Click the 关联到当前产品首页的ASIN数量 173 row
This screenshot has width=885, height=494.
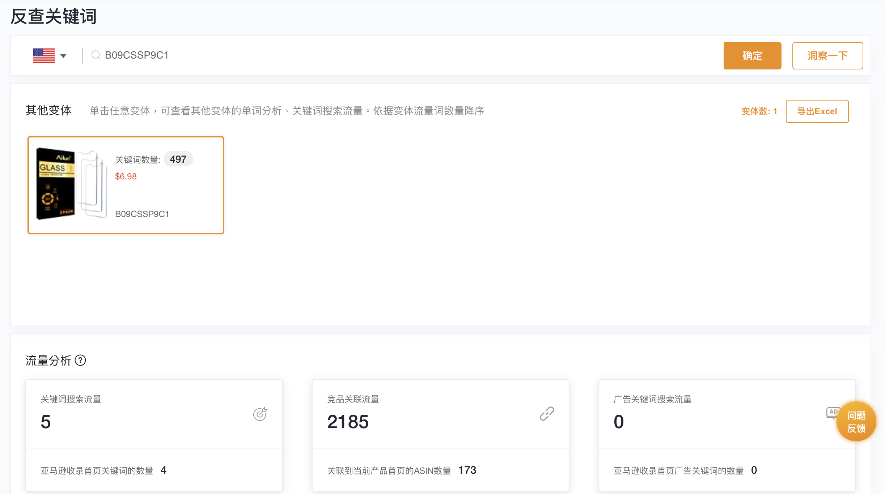(401, 470)
